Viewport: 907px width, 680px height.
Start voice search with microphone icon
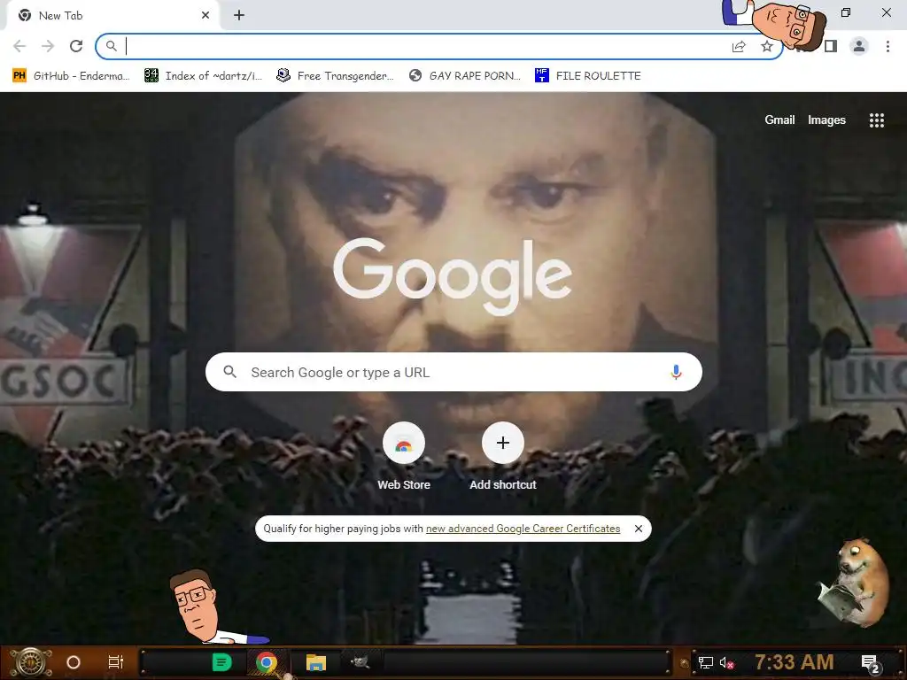point(676,372)
